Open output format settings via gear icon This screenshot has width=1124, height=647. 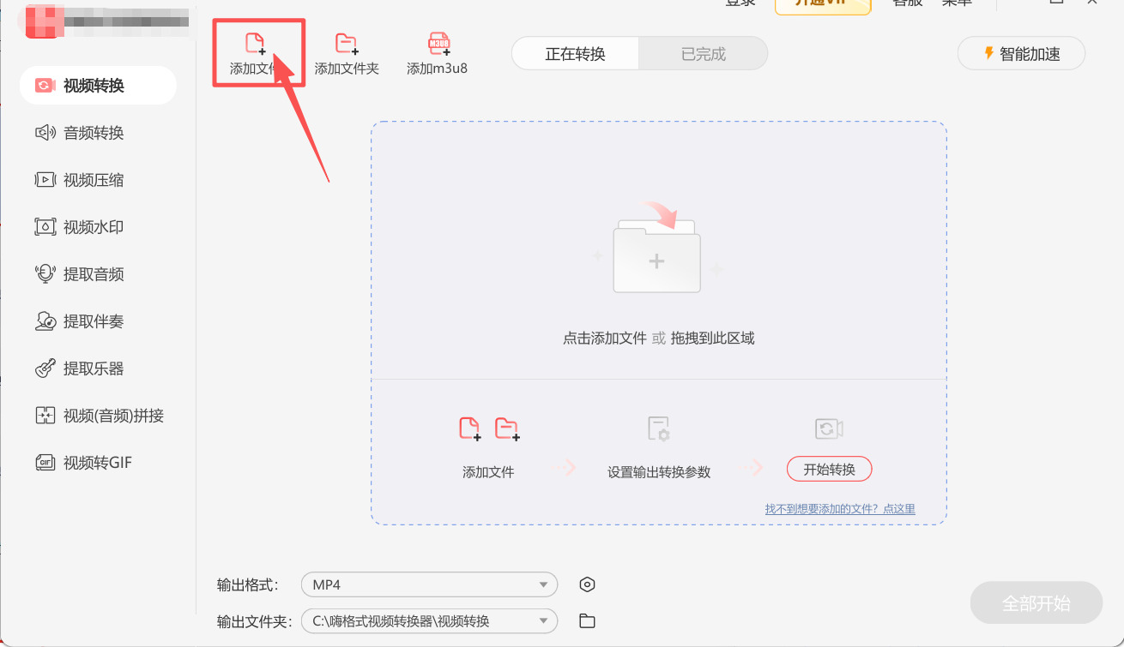click(587, 584)
